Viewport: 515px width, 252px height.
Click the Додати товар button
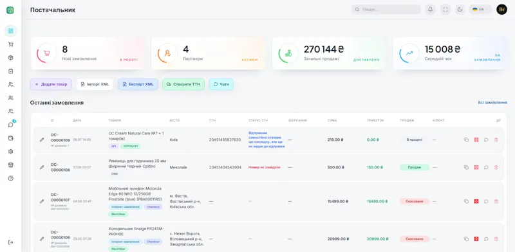pyautogui.click(x=51, y=84)
